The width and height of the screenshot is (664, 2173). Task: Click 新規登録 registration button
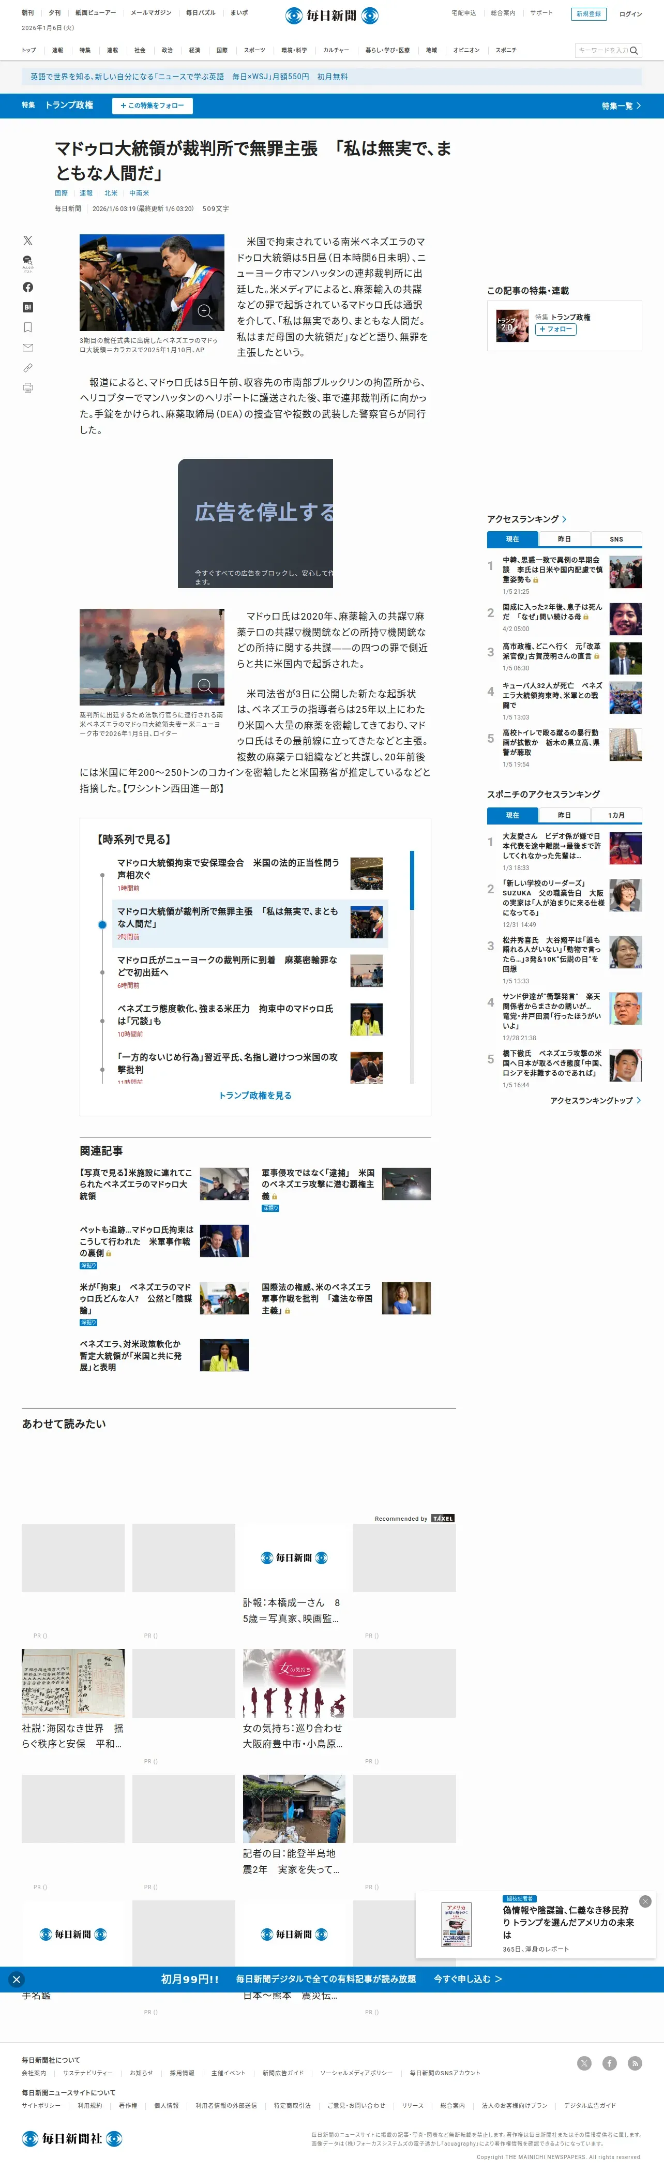pos(588,13)
